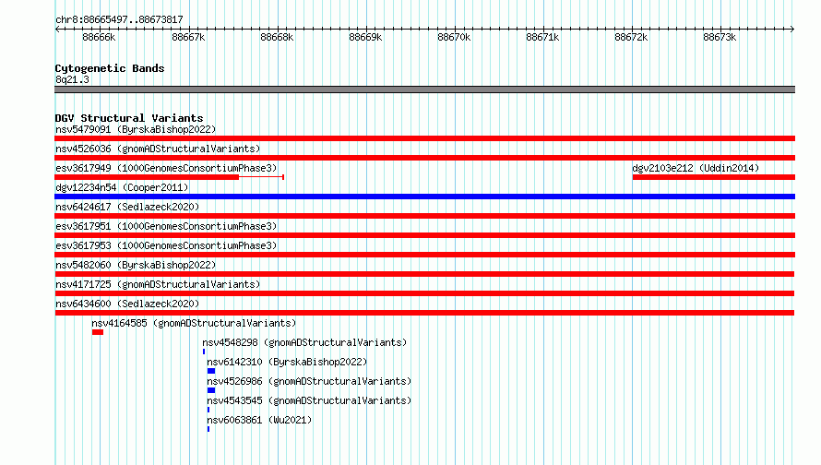Click the 88673k ruler tick label
This screenshot has width=821, height=465.
pyautogui.click(x=720, y=37)
